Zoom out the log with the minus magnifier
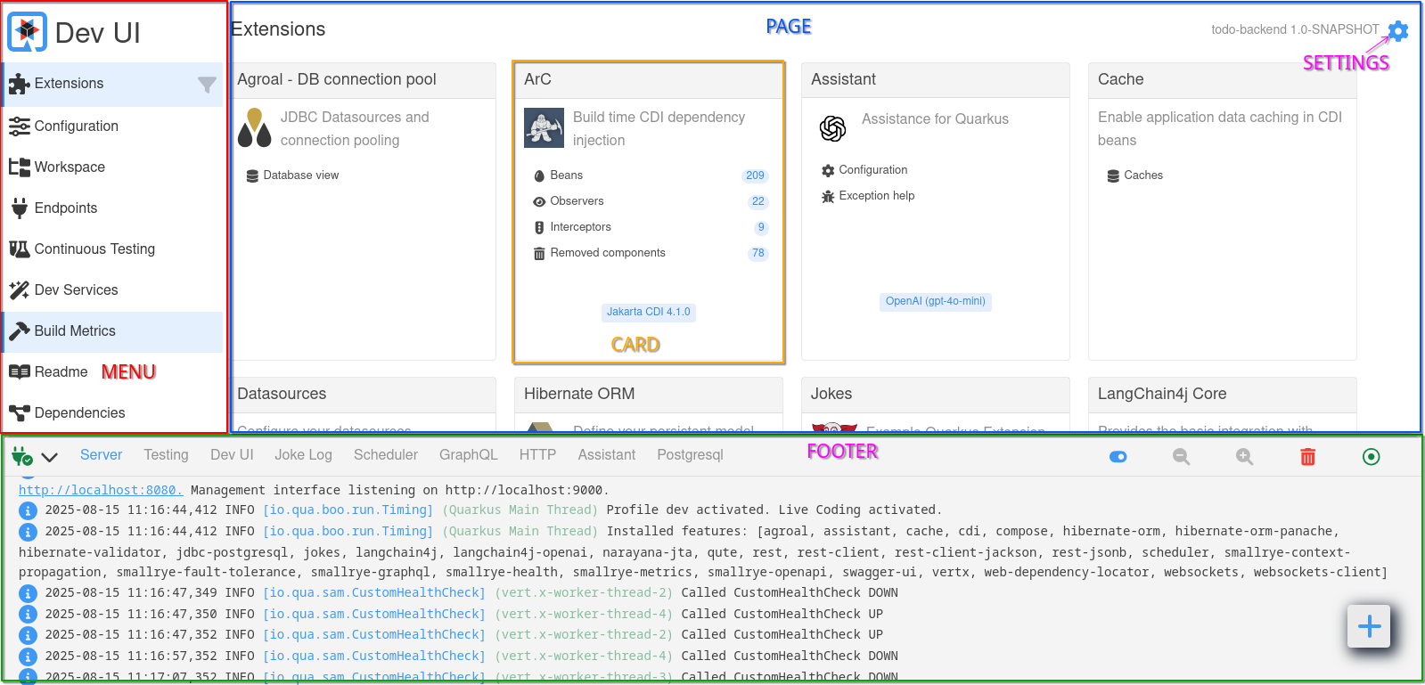This screenshot has width=1425, height=685. point(1181,457)
